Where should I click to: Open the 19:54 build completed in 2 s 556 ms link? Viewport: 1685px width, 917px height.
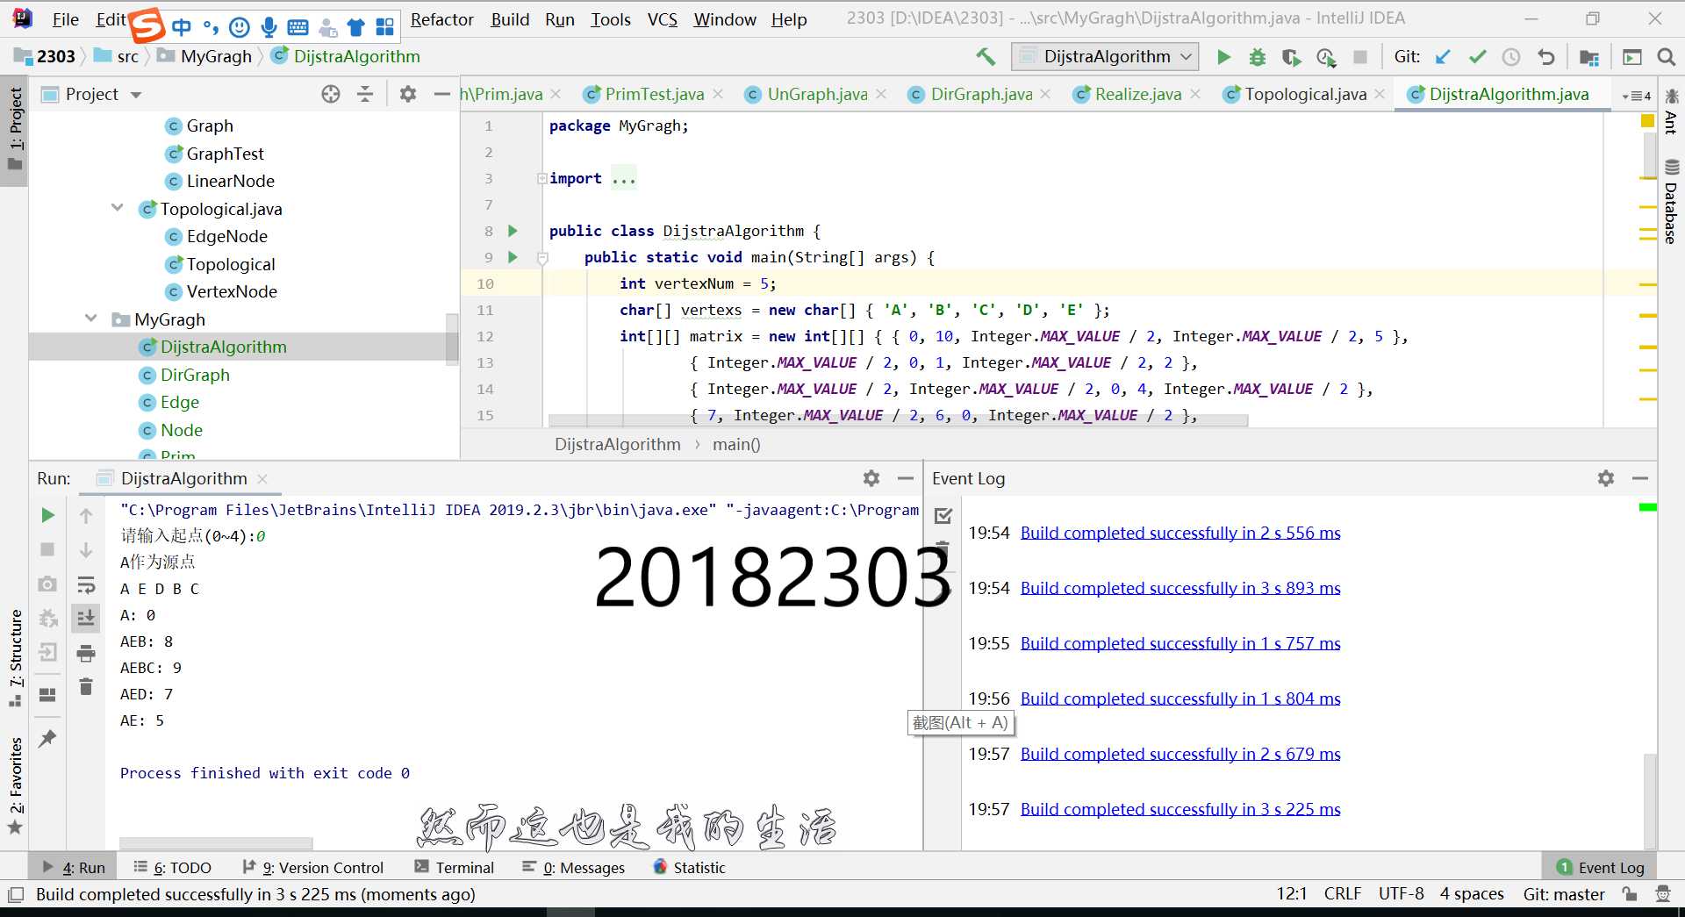pyautogui.click(x=1180, y=533)
